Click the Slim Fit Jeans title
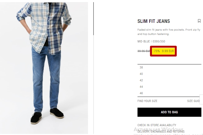The width and height of the screenshot is (203, 135). point(154,21)
